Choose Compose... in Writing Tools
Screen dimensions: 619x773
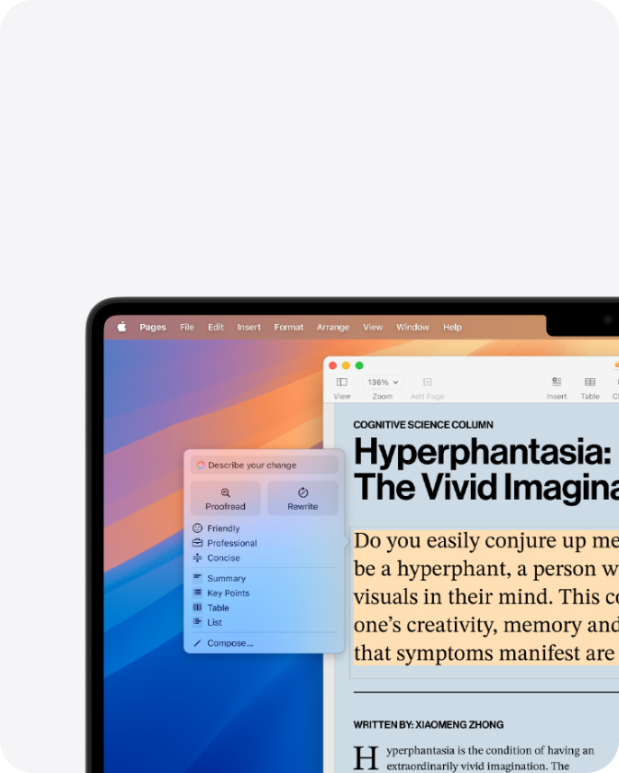pos(229,643)
